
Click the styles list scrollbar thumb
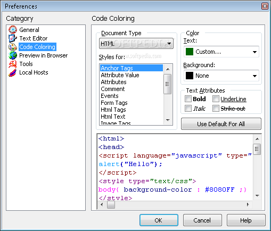click(x=168, y=84)
